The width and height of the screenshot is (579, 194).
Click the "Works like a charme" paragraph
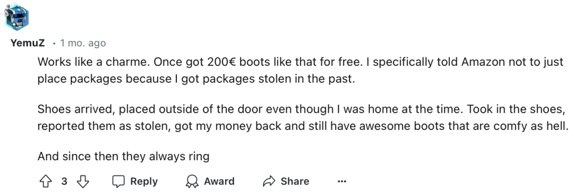tap(301, 71)
